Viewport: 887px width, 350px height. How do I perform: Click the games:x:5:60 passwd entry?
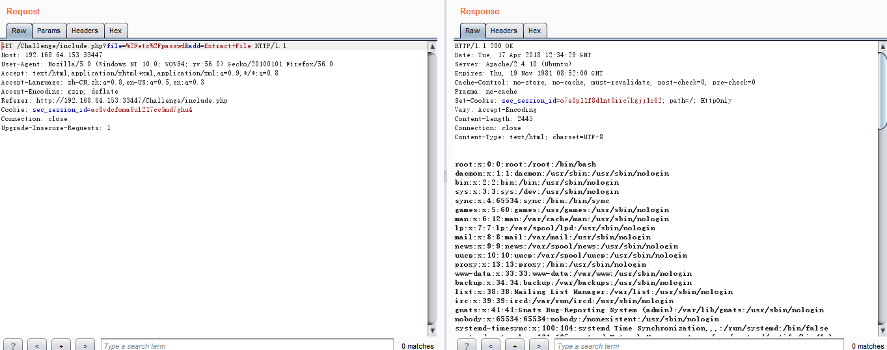pos(562,210)
